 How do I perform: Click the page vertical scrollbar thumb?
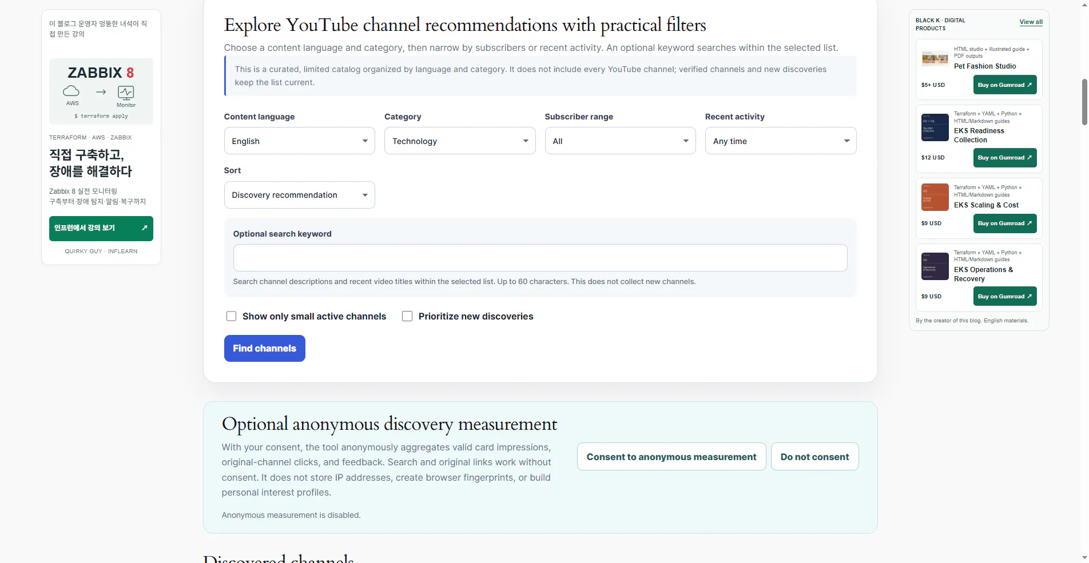click(1084, 102)
